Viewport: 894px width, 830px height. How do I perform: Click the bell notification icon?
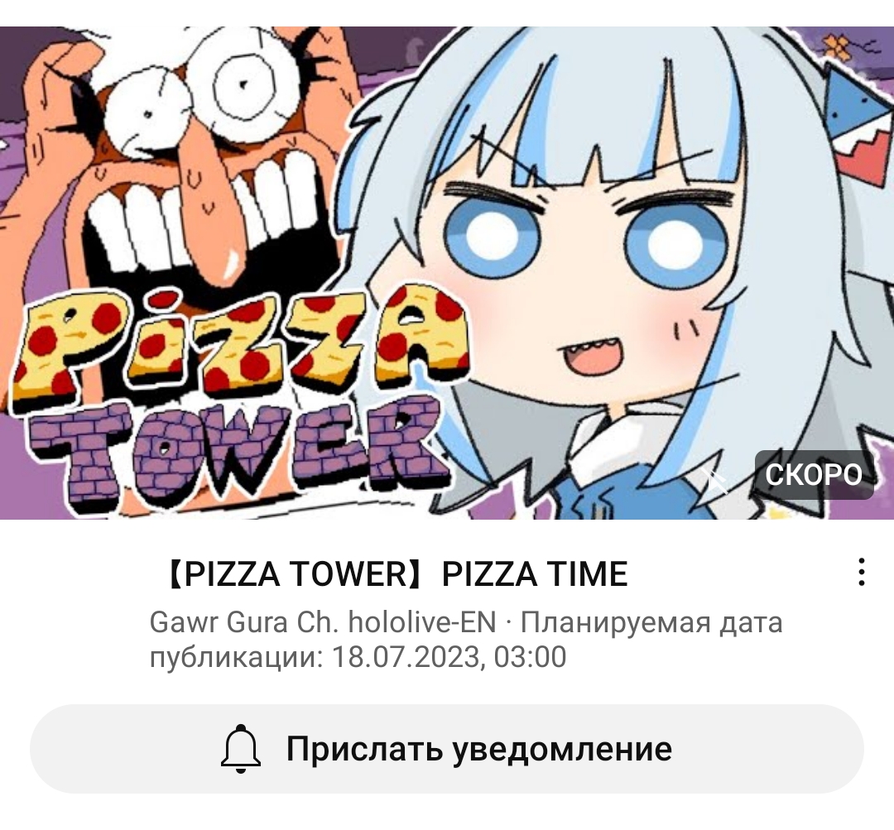241,749
